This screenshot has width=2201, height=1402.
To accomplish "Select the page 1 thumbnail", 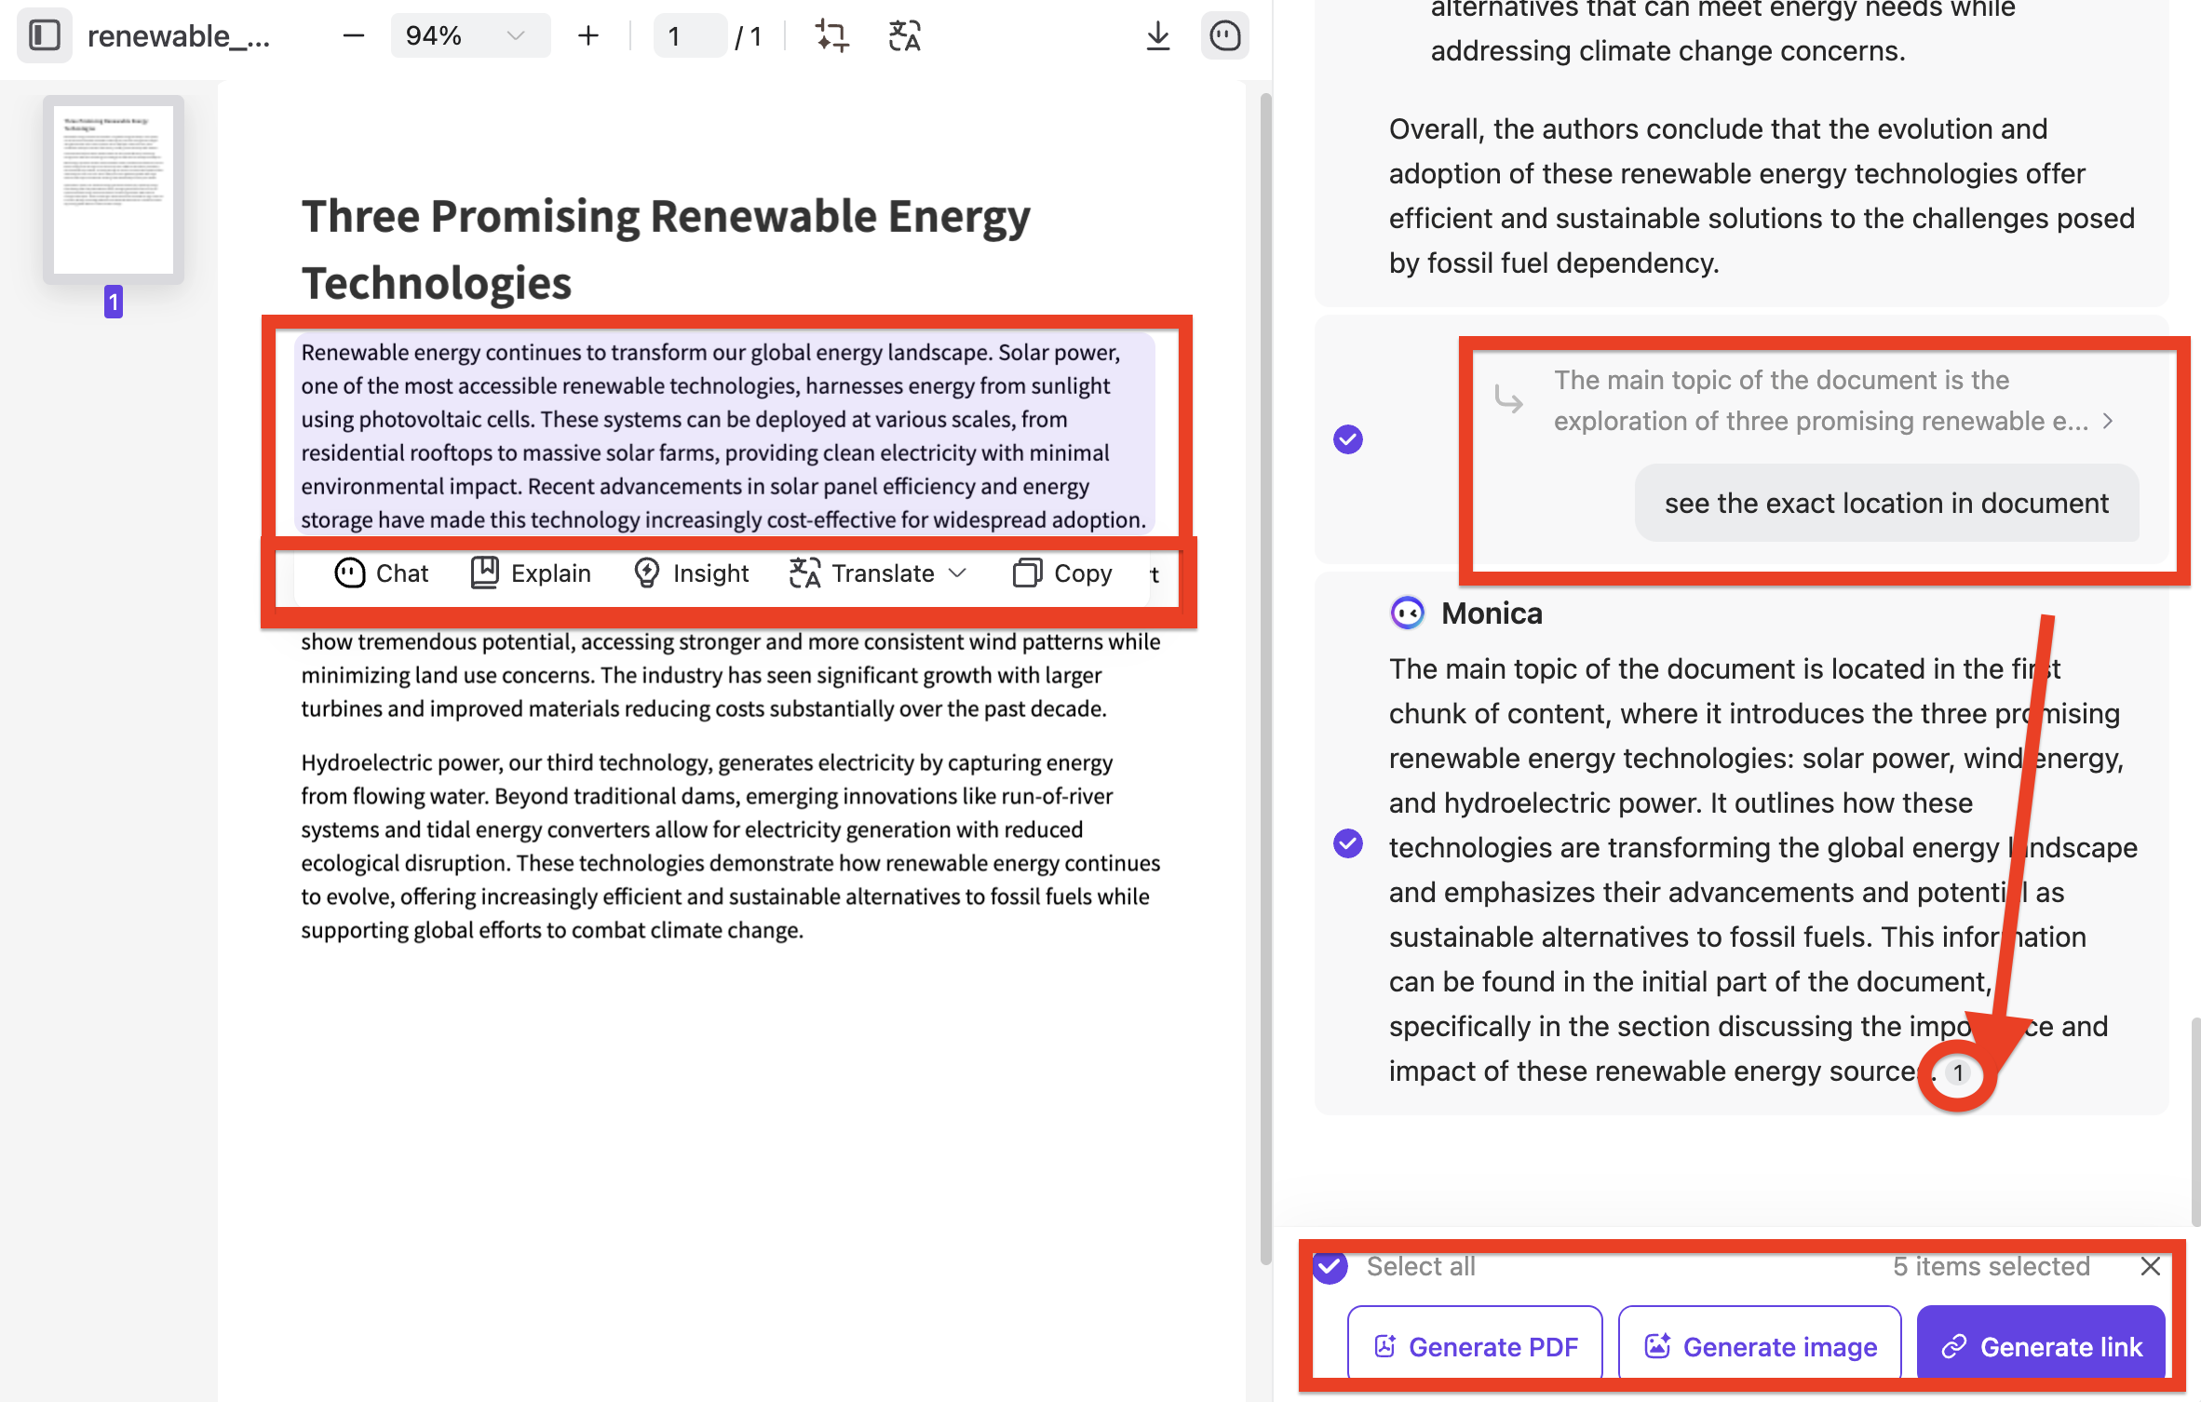I will point(114,189).
